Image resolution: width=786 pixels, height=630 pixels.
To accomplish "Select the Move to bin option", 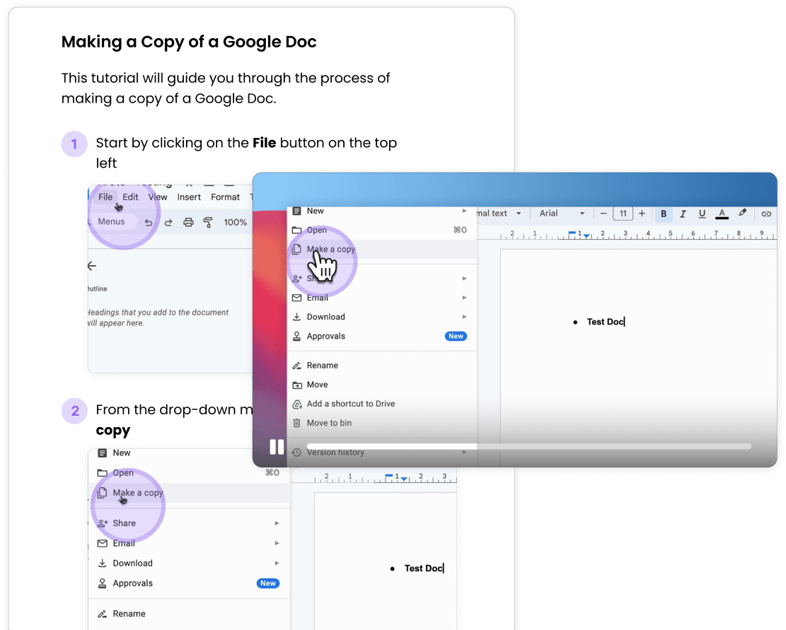I will pyautogui.click(x=328, y=422).
